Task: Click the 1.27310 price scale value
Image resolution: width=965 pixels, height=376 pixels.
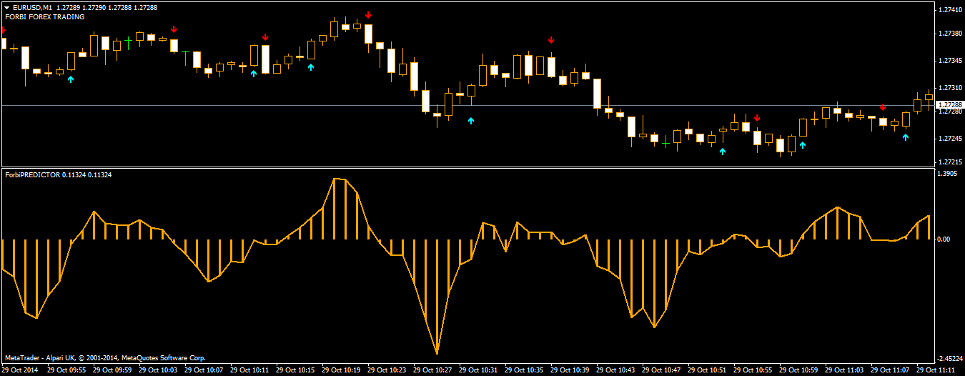Action: point(950,88)
